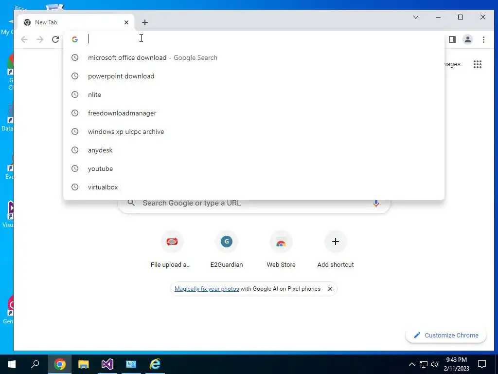Select suggestion 'nlite'

(254, 94)
